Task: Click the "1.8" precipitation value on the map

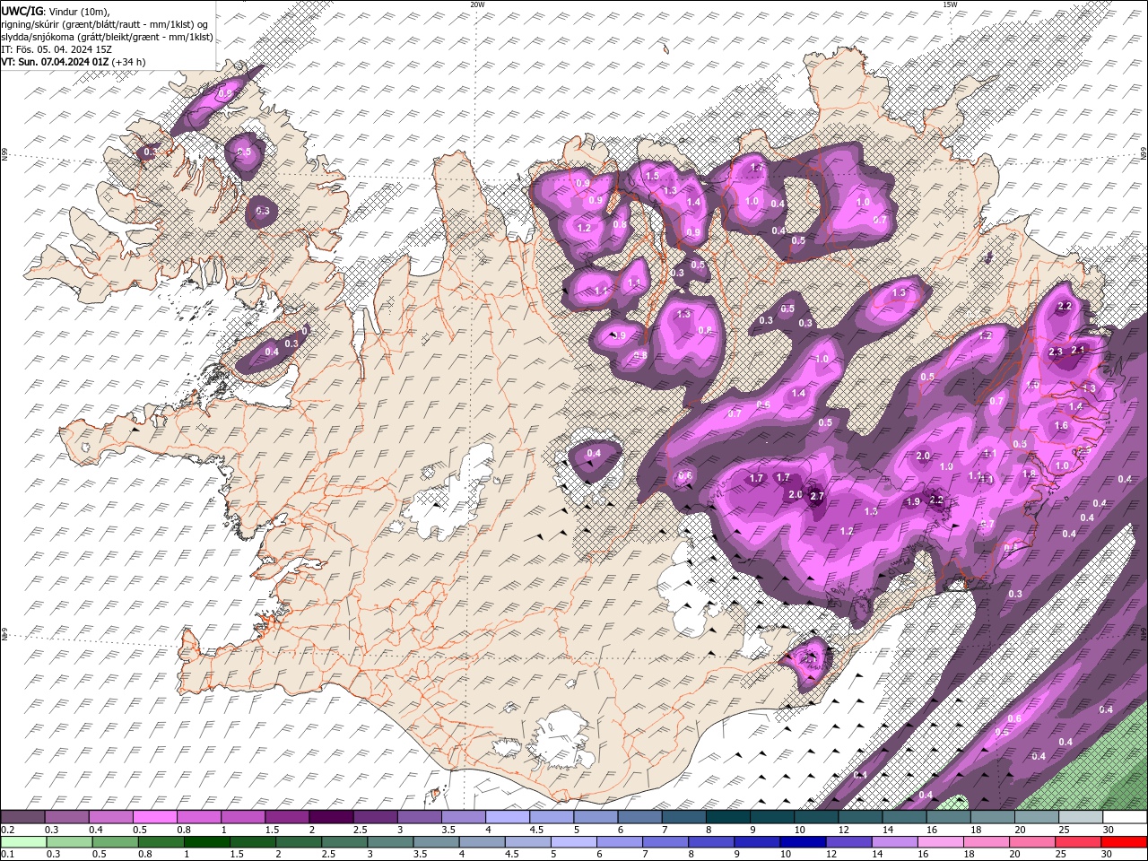Action: (x=1030, y=474)
